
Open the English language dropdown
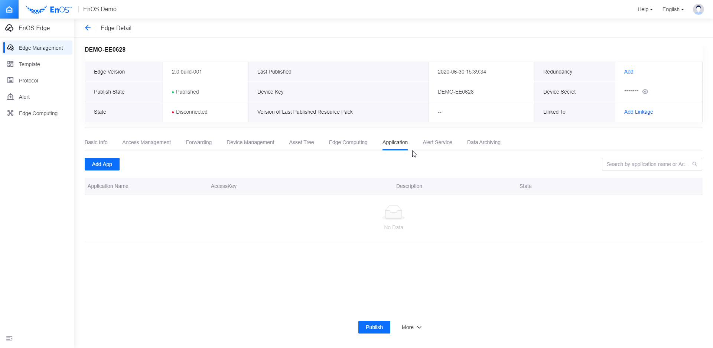pyautogui.click(x=673, y=9)
